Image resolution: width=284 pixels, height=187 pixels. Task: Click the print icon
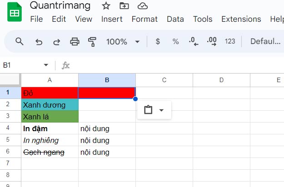pos(75,42)
